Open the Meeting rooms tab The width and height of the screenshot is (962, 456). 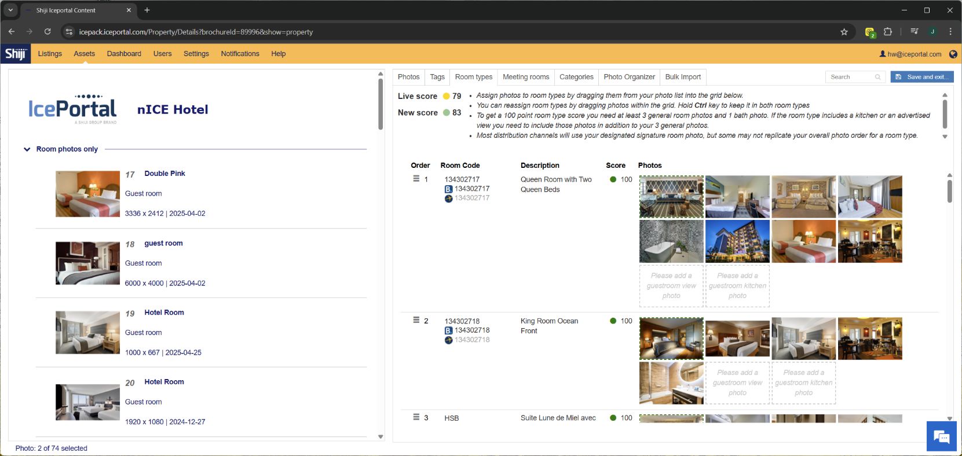(x=525, y=77)
